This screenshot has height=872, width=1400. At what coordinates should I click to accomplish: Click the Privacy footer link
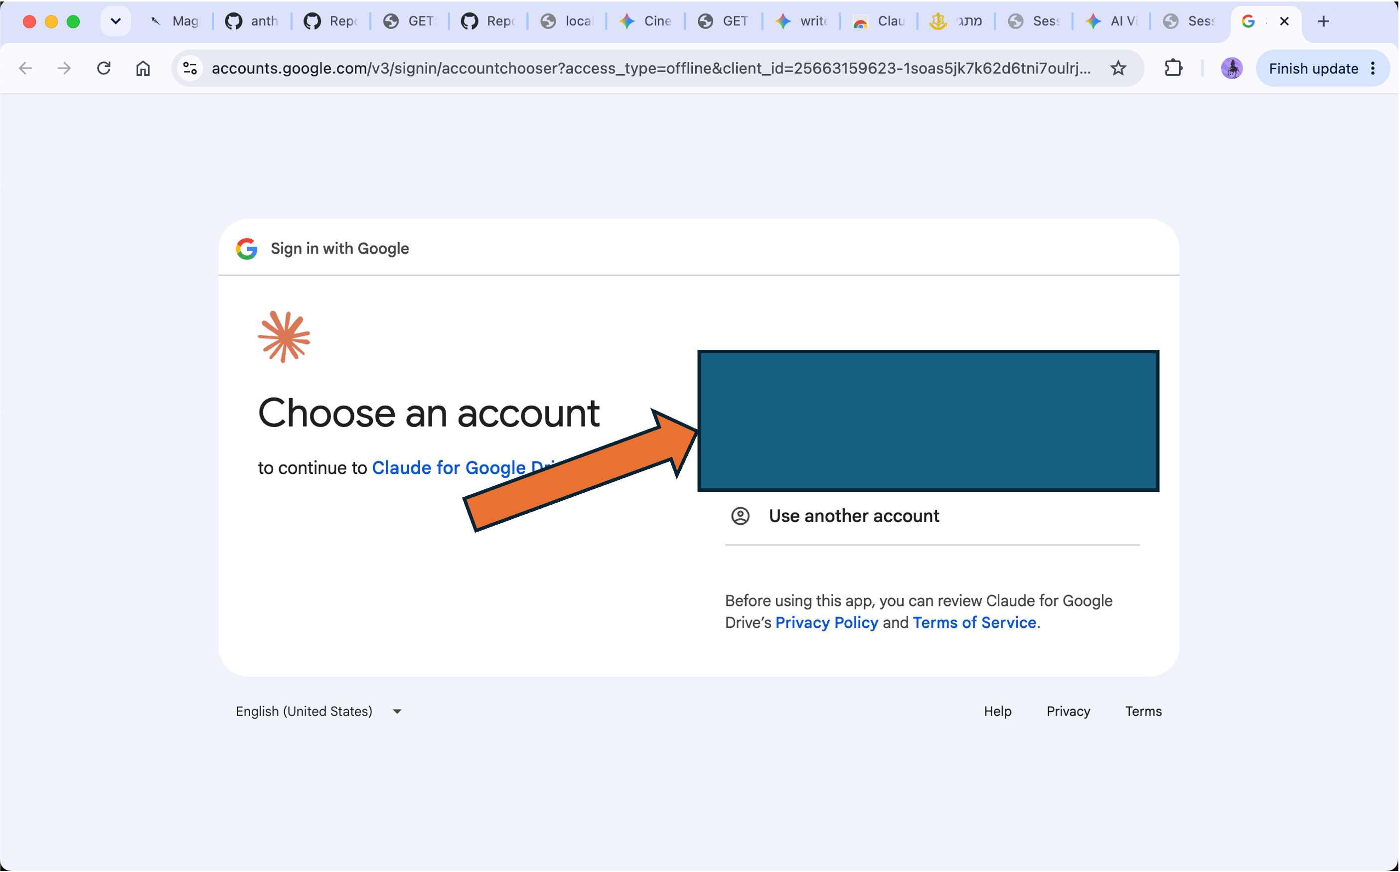coord(1068,711)
